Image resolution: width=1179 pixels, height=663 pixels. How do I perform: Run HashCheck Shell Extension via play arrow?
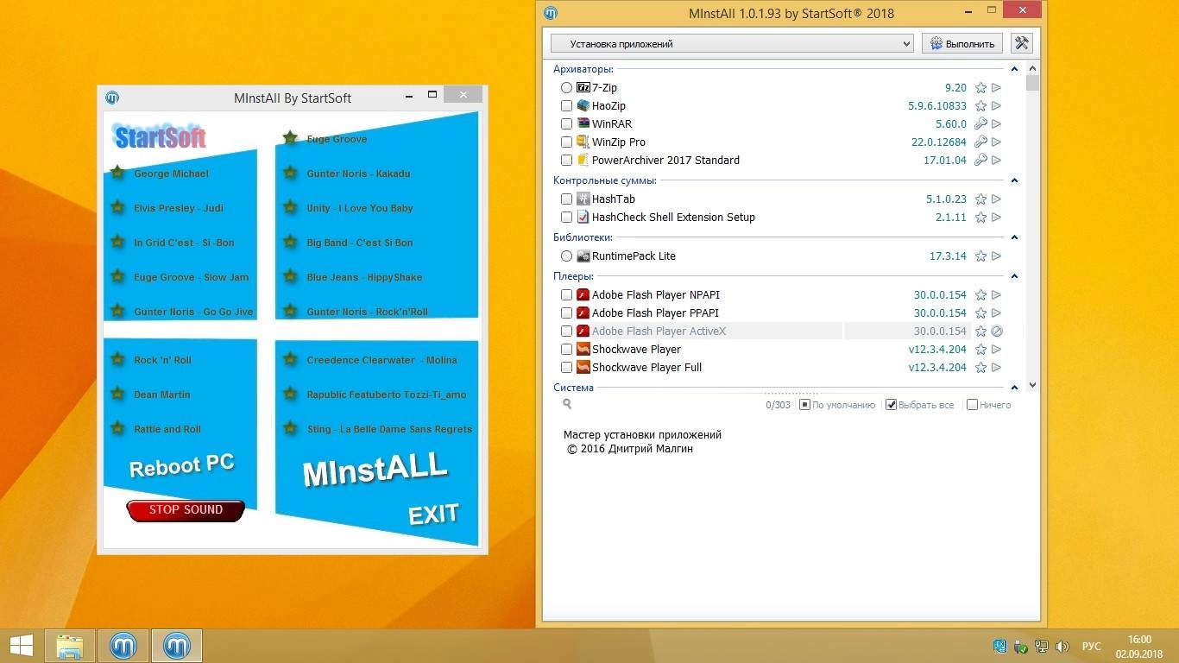(x=996, y=218)
